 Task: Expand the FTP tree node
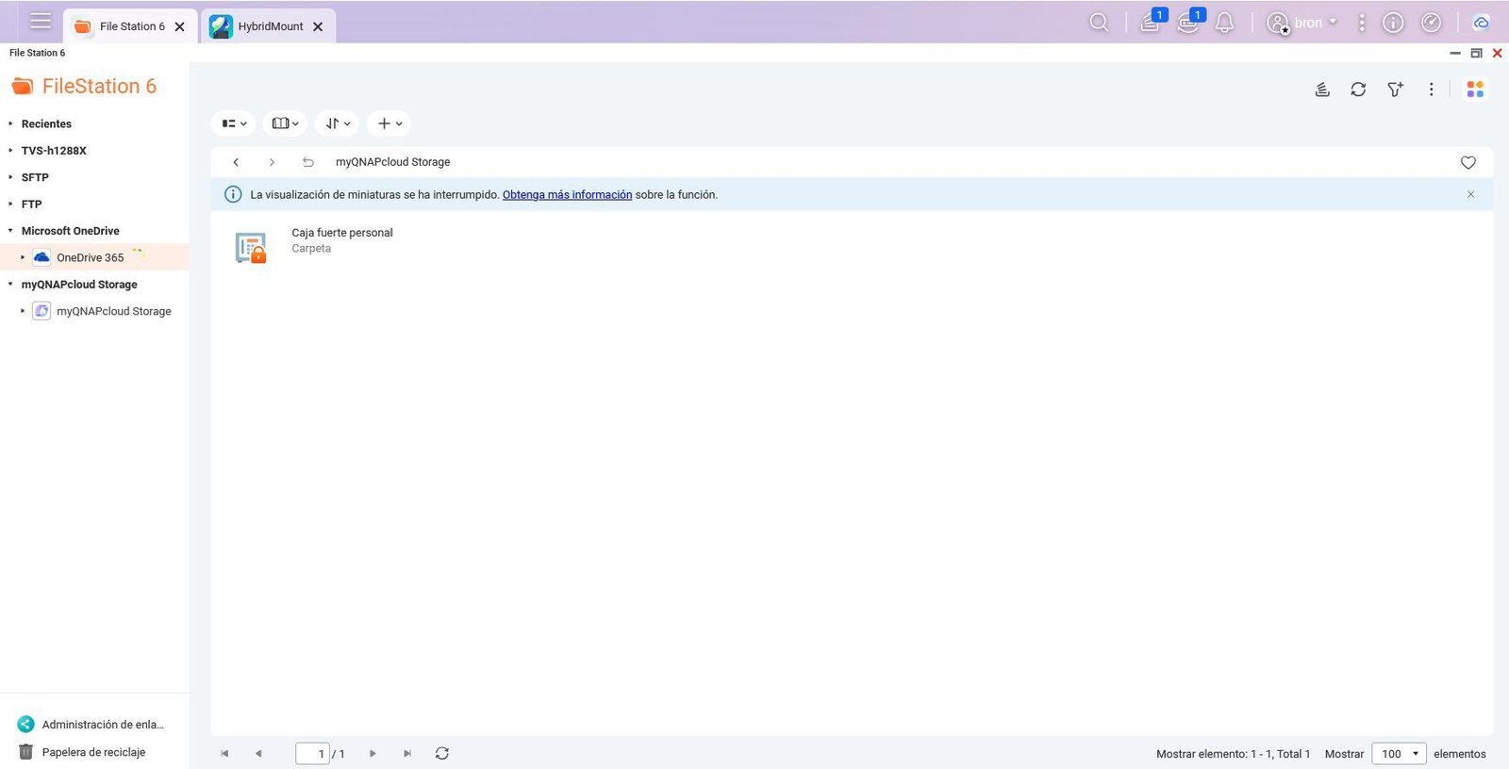pos(10,204)
